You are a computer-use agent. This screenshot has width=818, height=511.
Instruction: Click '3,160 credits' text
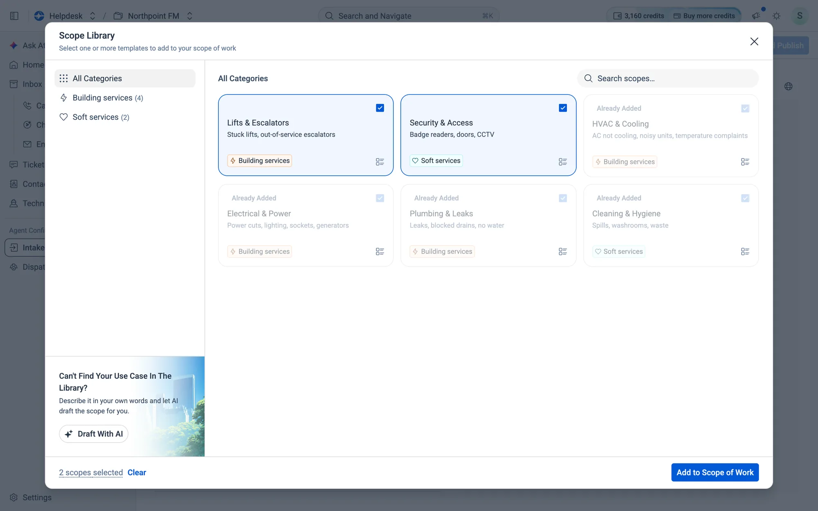pos(644,16)
